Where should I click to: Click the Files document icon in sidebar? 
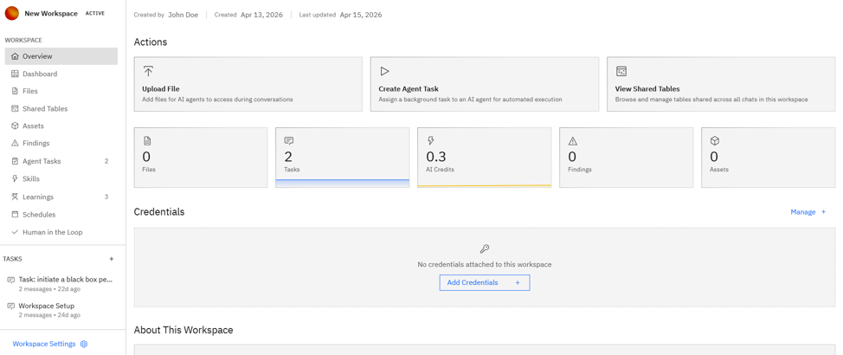[x=15, y=91]
